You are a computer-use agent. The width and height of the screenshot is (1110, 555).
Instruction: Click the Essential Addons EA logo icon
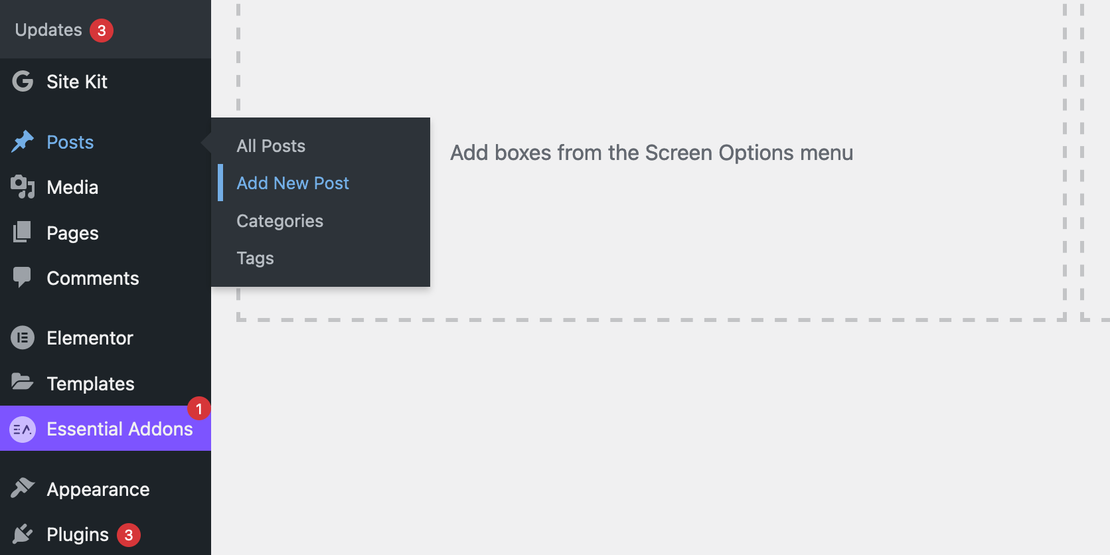tap(23, 430)
